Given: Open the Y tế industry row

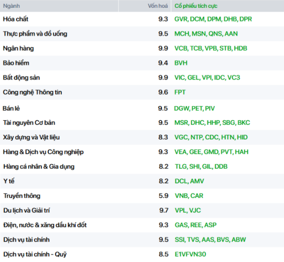Looking at the screenshot, I should [x=142, y=181].
